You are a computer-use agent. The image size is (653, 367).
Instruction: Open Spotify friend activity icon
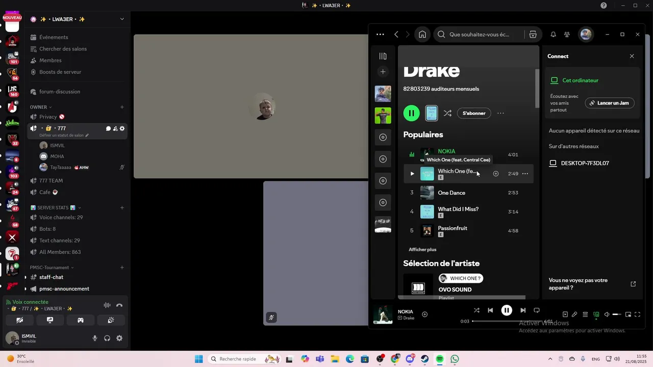(567, 35)
